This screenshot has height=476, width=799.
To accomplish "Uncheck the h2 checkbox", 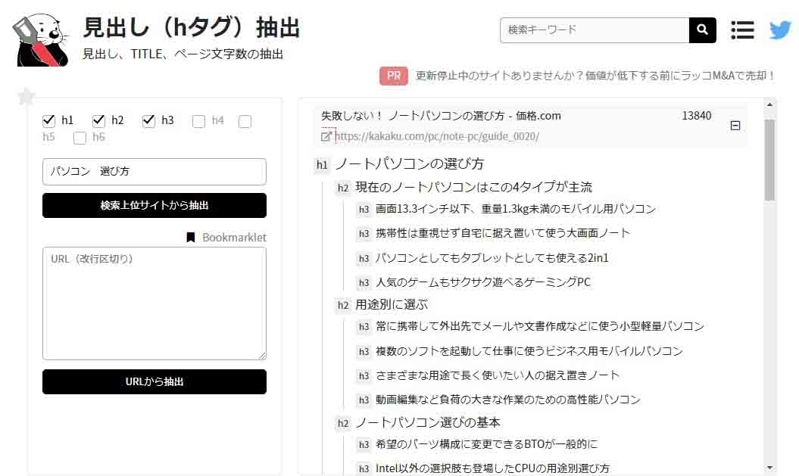I will [99, 120].
